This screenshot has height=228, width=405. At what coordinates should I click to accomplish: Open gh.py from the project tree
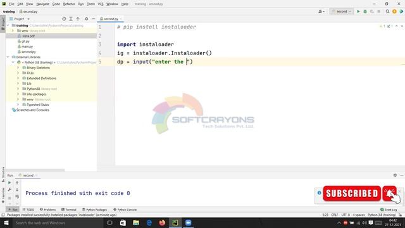(x=25, y=41)
